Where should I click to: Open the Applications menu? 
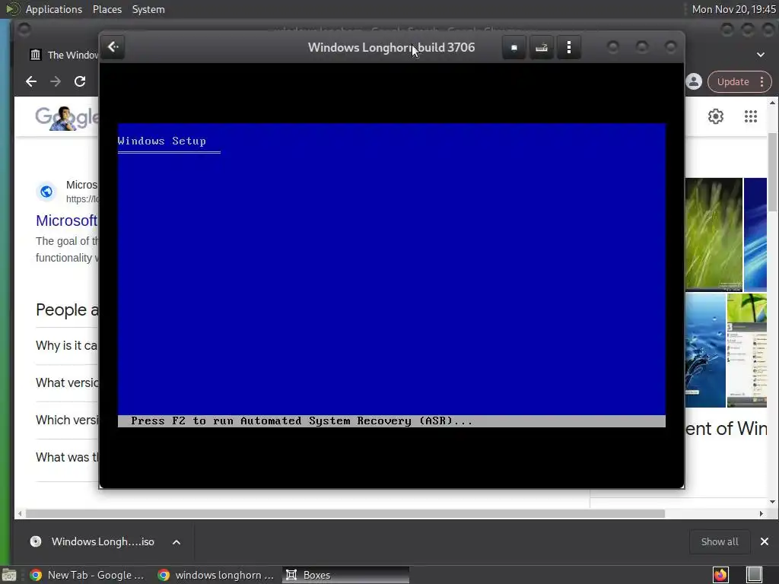click(54, 9)
